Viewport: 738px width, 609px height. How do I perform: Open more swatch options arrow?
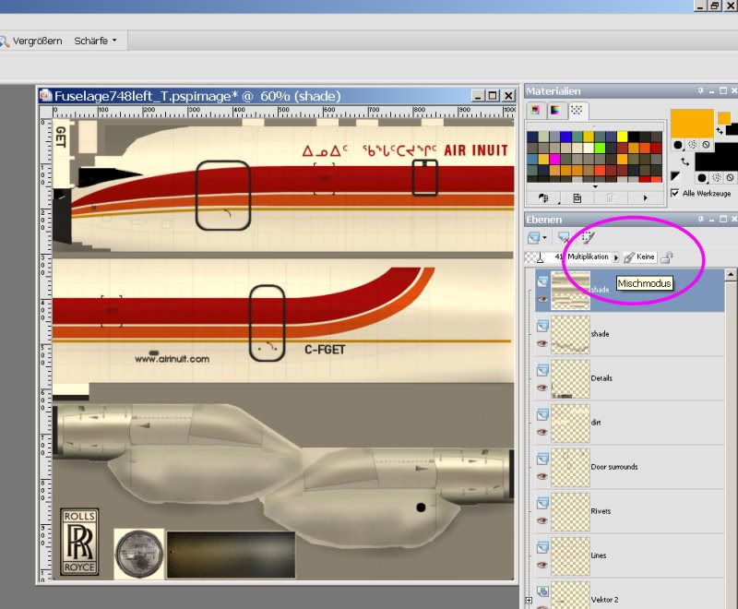point(645,198)
